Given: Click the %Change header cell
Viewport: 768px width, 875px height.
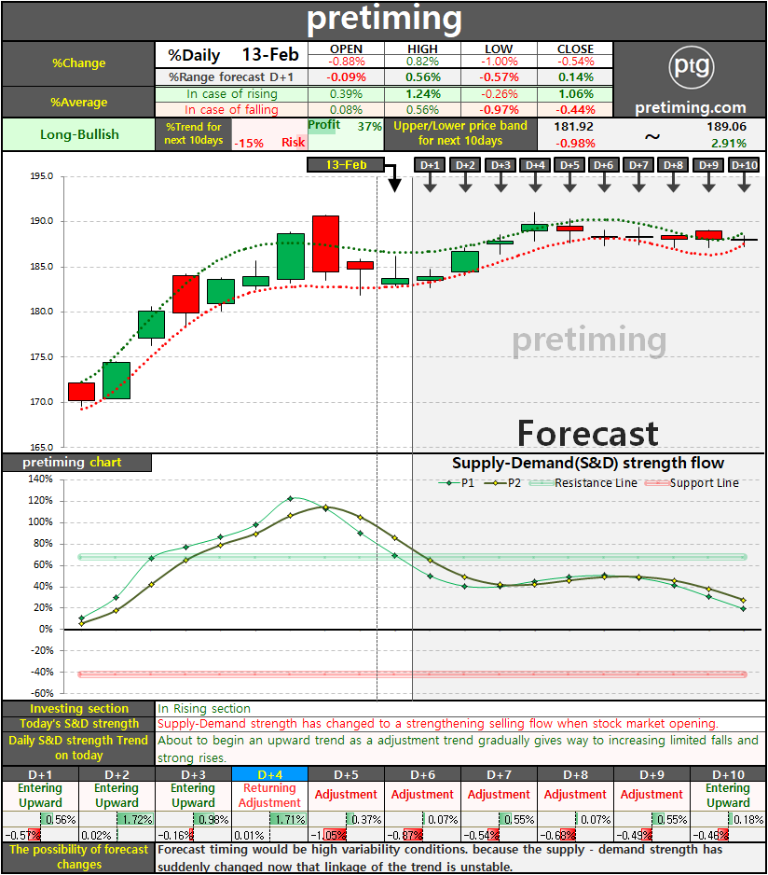Looking at the screenshot, I should click(x=78, y=63).
